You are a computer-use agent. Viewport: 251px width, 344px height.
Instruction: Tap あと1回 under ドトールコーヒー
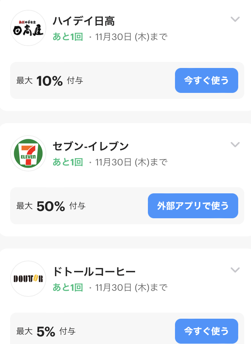click(x=68, y=287)
